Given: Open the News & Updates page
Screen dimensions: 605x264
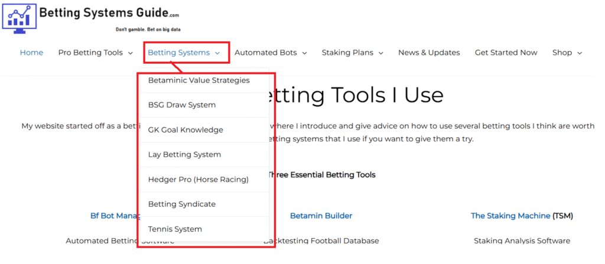Looking at the screenshot, I should pyautogui.click(x=429, y=52).
